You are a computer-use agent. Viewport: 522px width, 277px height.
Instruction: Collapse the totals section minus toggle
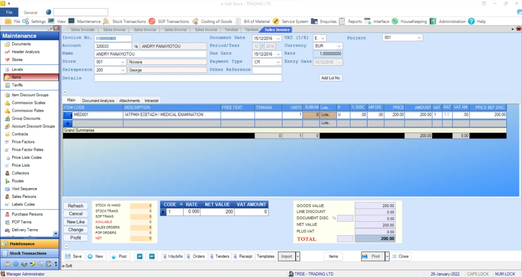(66, 246)
